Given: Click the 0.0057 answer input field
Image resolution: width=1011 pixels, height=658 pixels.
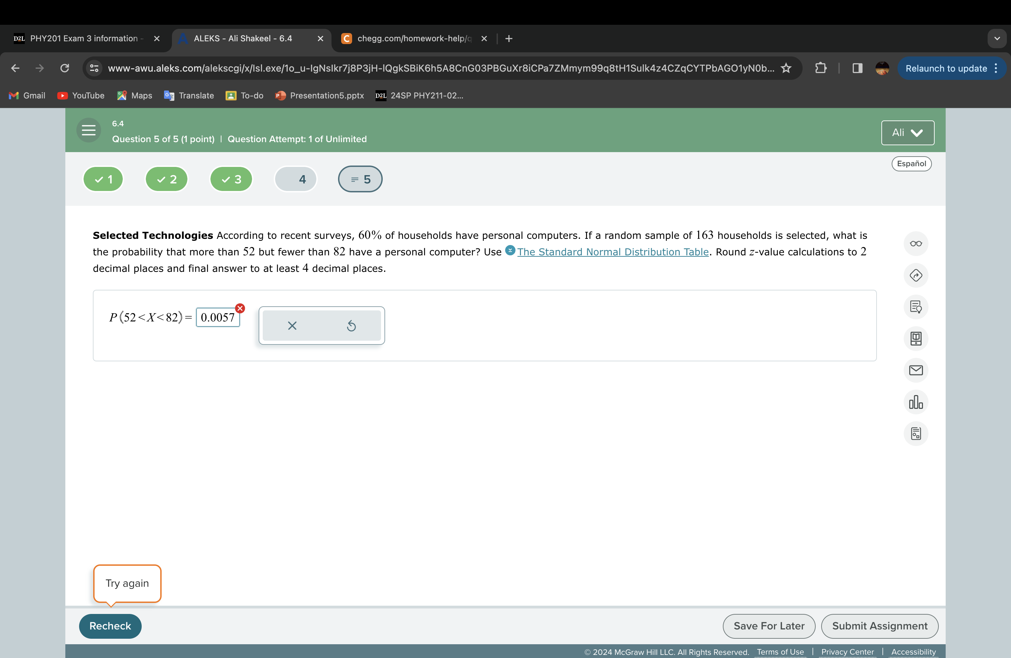Looking at the screenshot, I should pyautogui.click(x=217, y=318).
